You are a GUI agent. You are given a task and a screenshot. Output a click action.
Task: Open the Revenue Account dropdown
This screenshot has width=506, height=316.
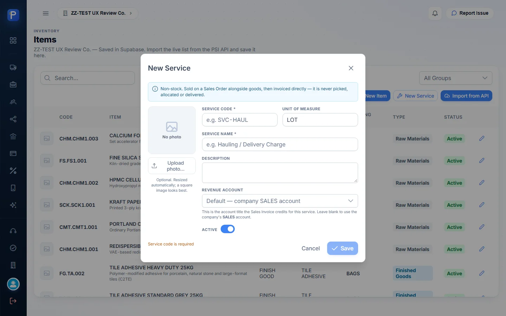[280, 201]
